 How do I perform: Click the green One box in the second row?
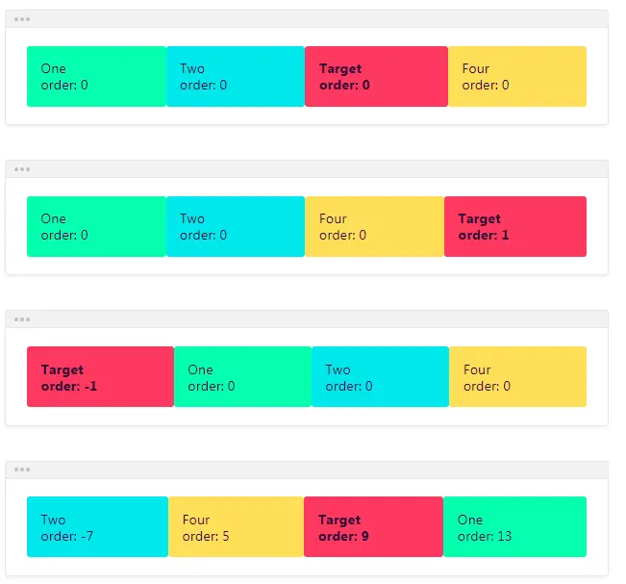coord(96,226)
